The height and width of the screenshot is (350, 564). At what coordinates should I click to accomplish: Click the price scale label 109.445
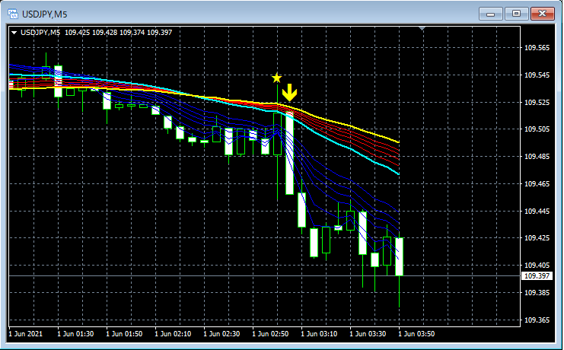click(x=537, y=212)
